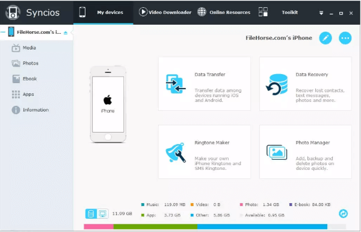
Task: Click the Information sidebar icon
Action: pos(16,110)
